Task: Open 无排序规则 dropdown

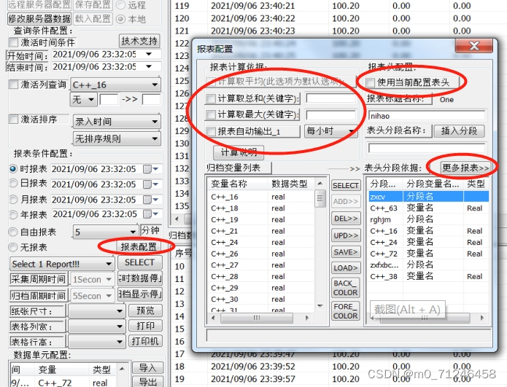Action: coord(117,139)
